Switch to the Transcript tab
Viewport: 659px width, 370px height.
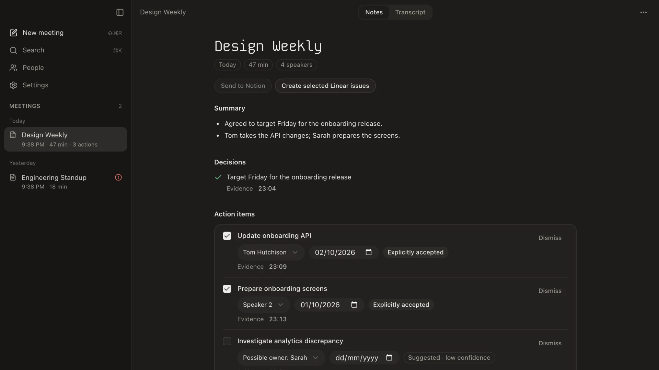[410, 12]
